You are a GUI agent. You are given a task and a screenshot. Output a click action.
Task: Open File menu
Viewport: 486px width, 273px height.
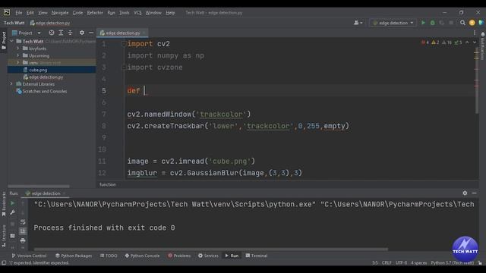point(18,13)
